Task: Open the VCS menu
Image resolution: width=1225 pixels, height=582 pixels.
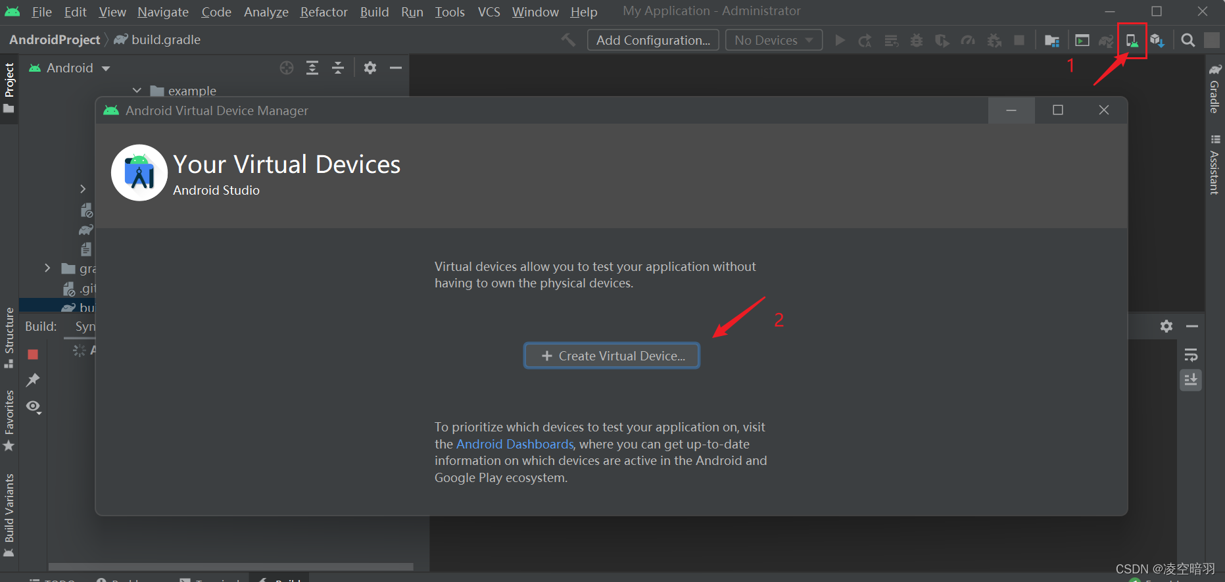Action: 489,12
